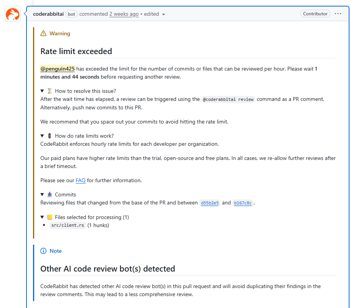
Task: Open the coderabbitai avatar icon
Action: (13, 14)
